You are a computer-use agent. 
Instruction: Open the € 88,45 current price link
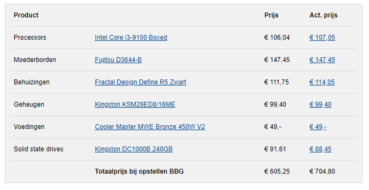[x=320, y=149]
